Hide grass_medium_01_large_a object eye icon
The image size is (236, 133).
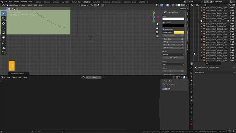pos(230,24)
